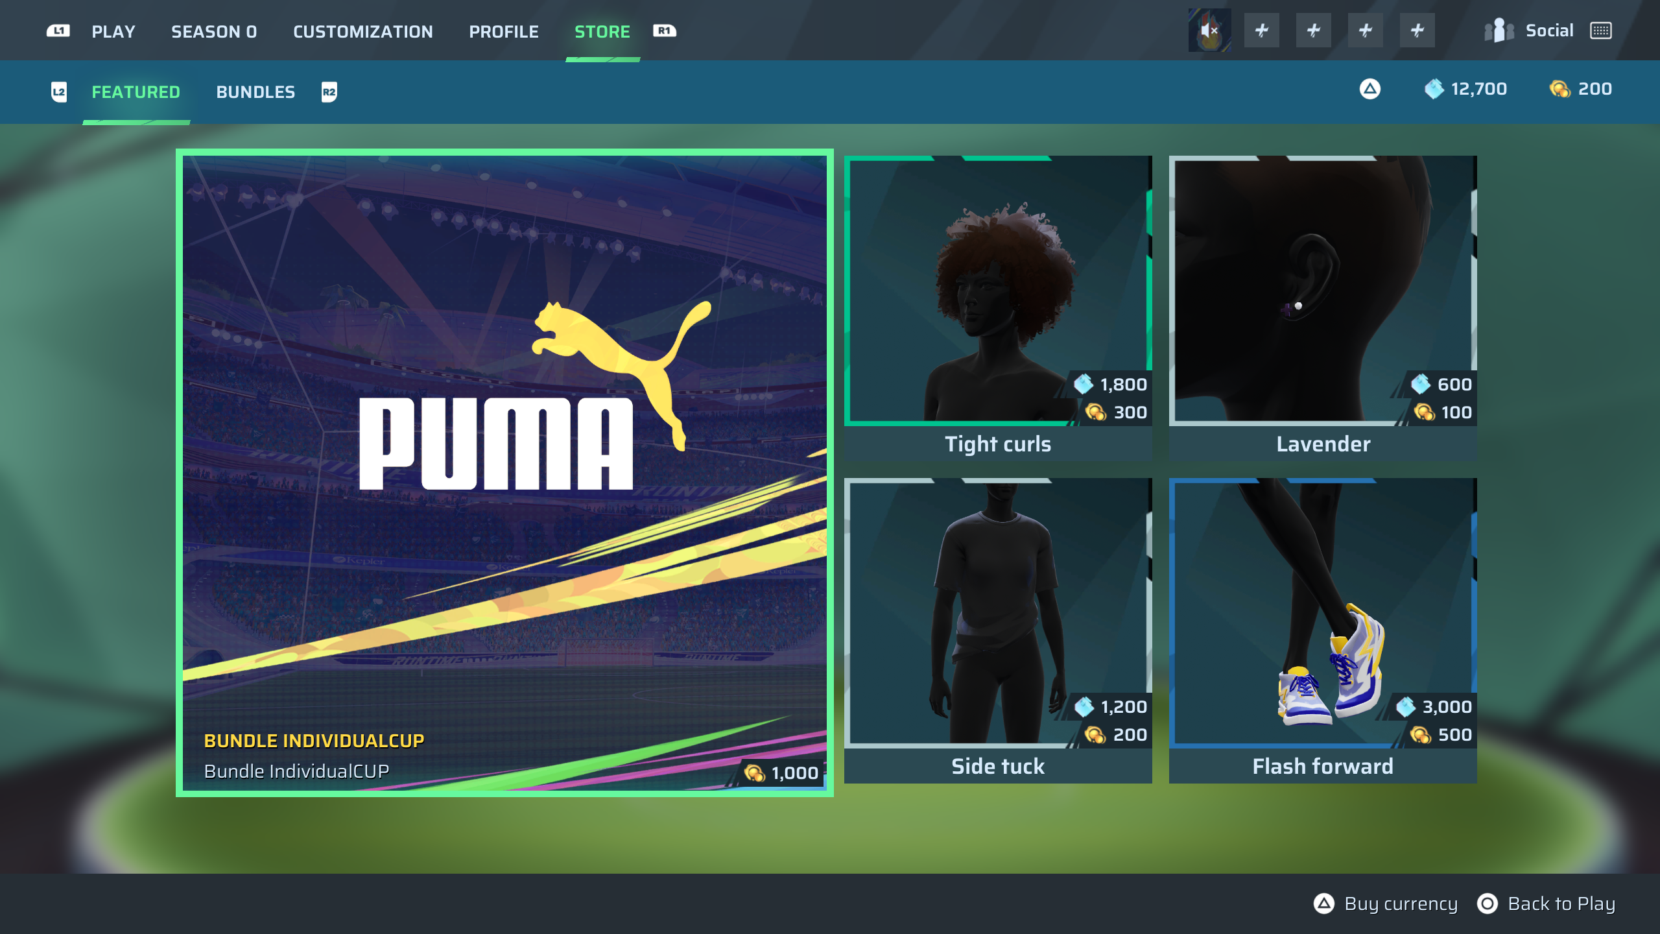Click the coin icon on Tight curls
Viewport: 1660px width, 934px height.
click(x=1096, y=412)
